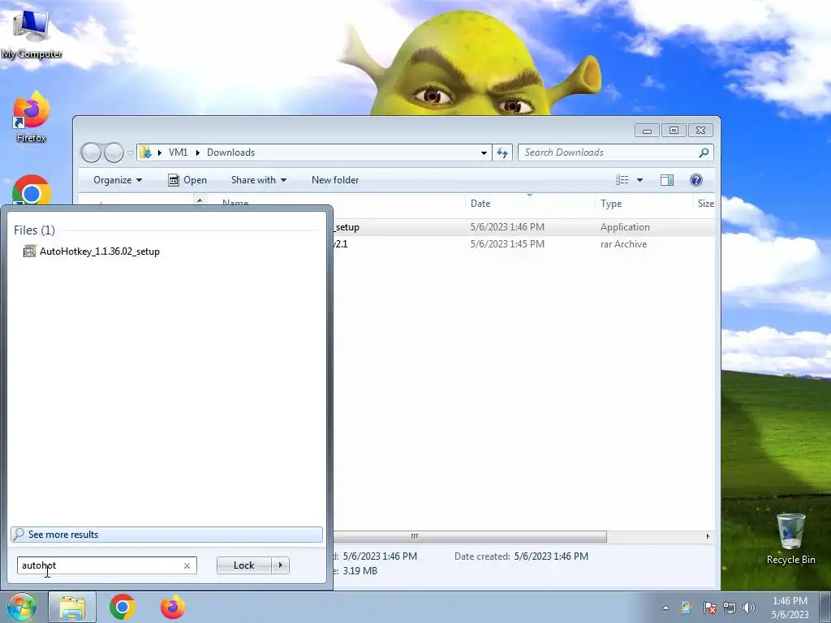Open the Organize menu
The width and height of the screenshot is (831, 623).
pyautogui.click(x=117, y=180)
